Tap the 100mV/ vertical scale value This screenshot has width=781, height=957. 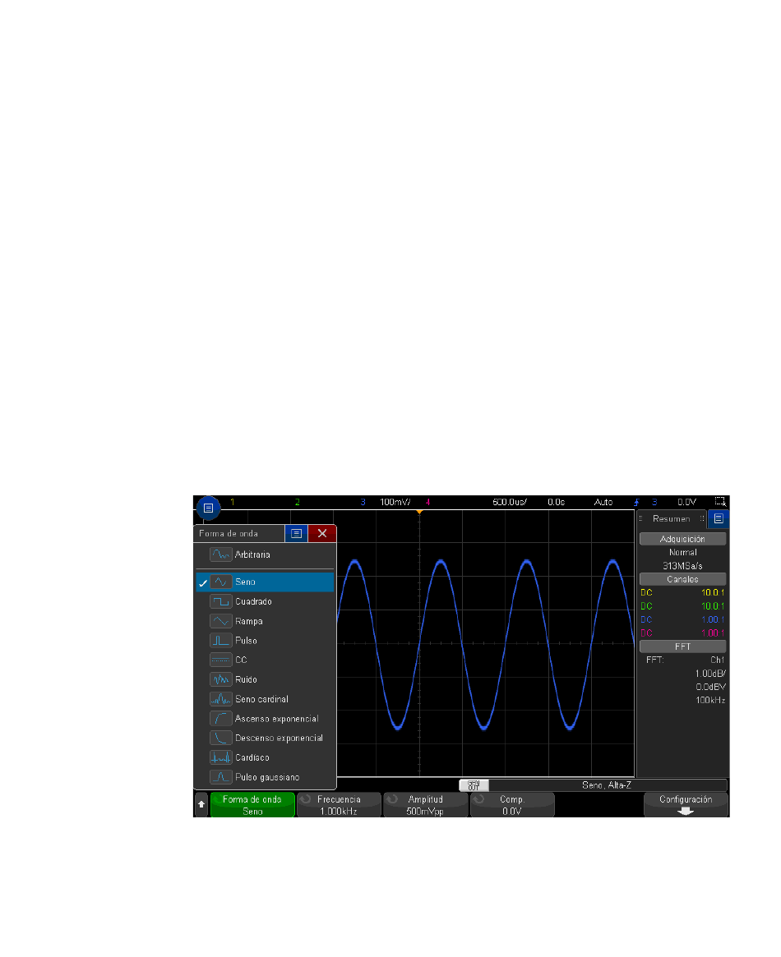point(395,502)
